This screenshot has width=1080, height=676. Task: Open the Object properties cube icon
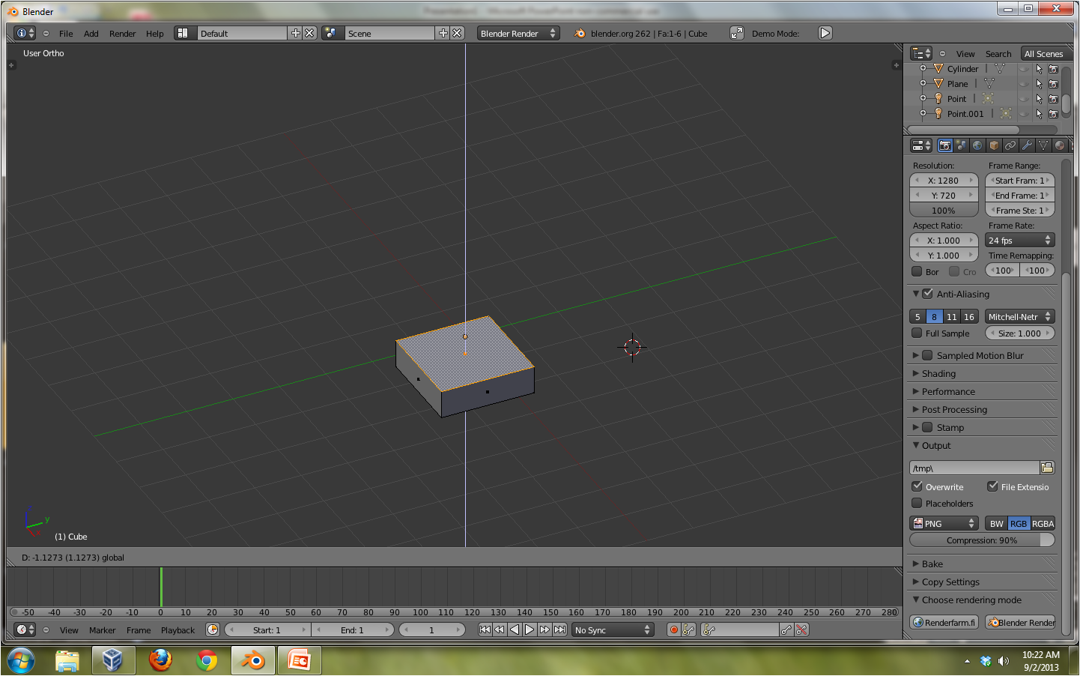click(994, 145)
